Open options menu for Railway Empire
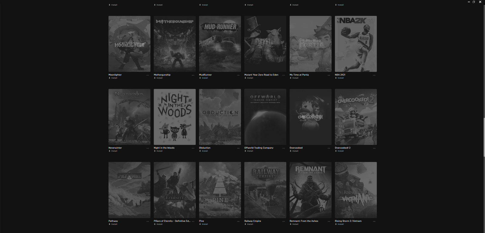Image resolution: width=485 pixels, height=233 pixels. pos(283,221)
